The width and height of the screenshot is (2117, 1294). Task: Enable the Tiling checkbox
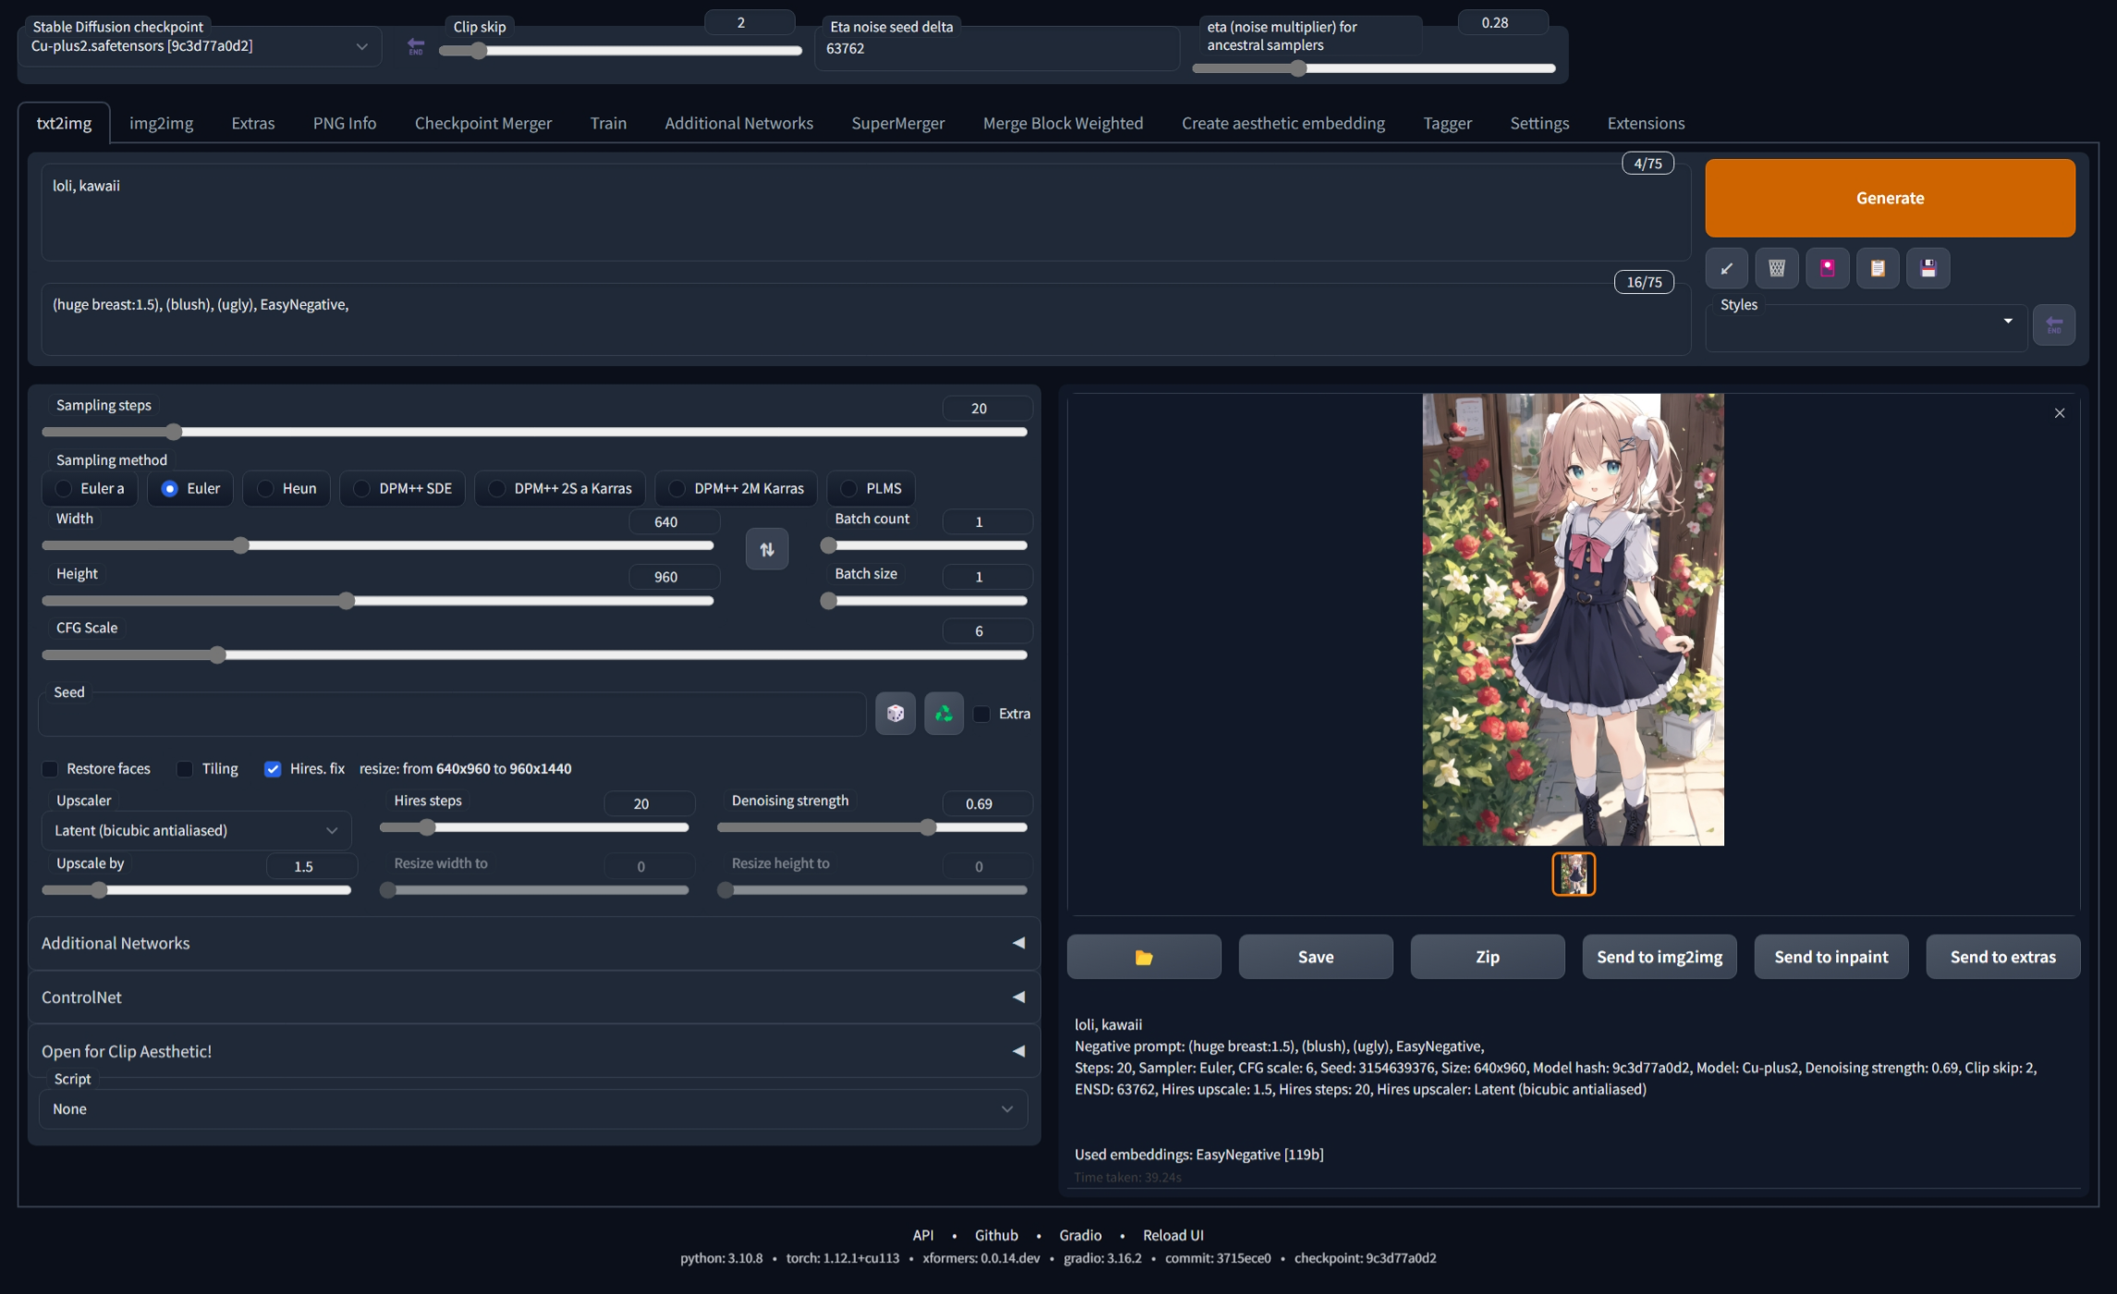click(184, 768)
